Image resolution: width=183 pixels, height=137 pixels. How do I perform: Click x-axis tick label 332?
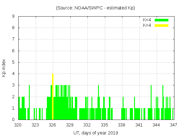87,125
